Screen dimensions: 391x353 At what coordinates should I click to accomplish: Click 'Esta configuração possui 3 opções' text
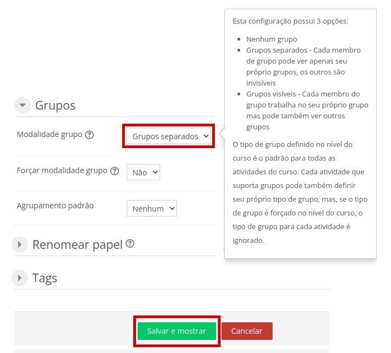click(x=290, y=21)
